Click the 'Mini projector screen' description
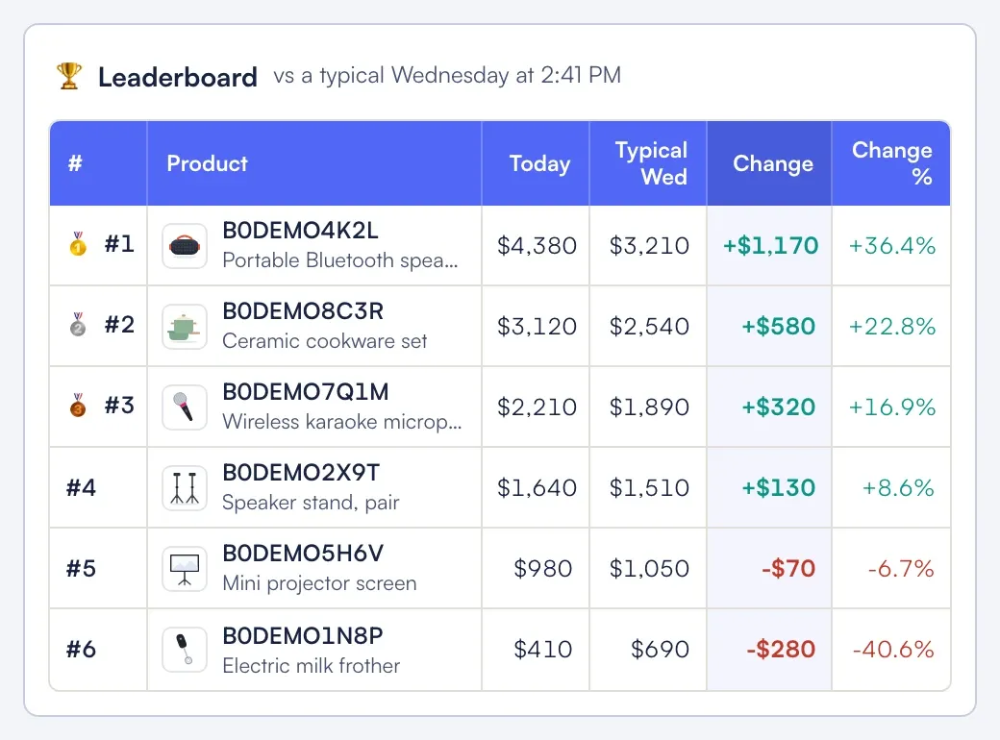The image size is (1000, 740). (319, 583)
